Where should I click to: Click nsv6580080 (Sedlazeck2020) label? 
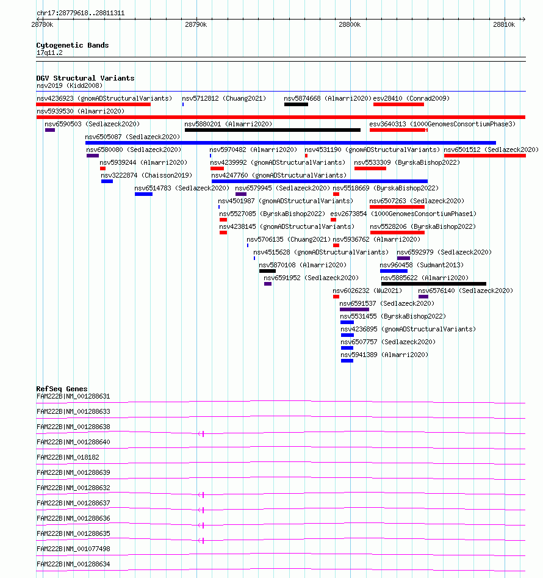click(x=134, y=150)
